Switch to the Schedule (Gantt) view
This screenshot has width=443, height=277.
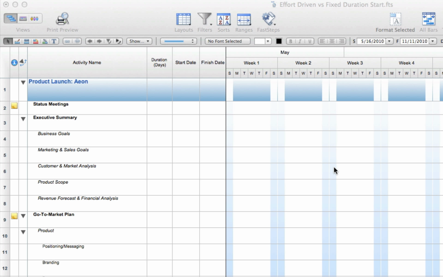tap(11, 18)
